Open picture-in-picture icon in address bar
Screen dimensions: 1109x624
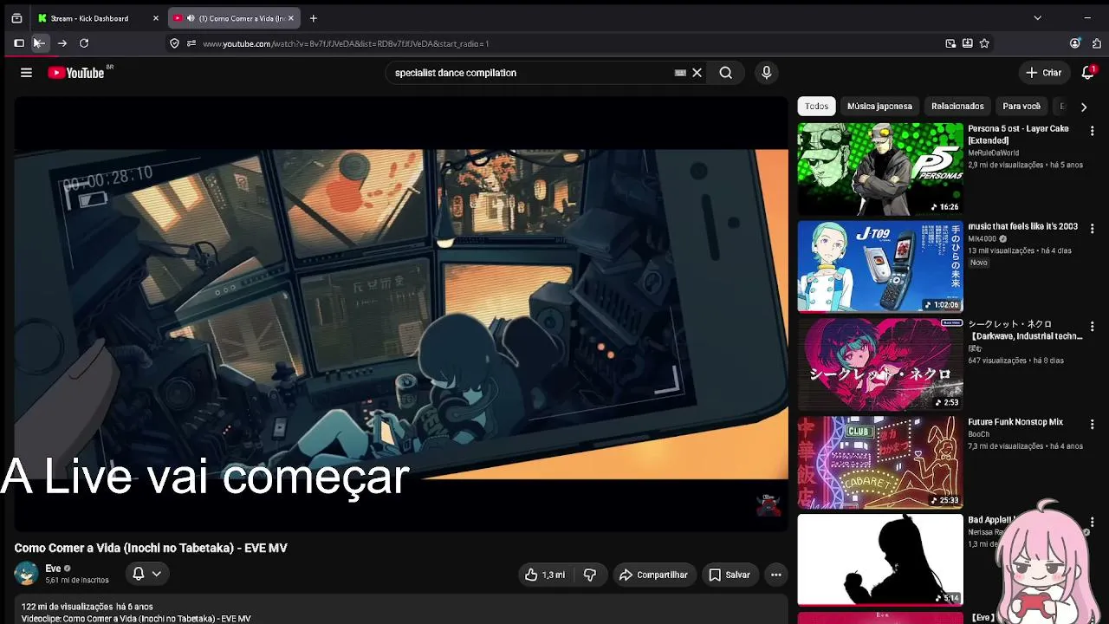click(950, 43)
